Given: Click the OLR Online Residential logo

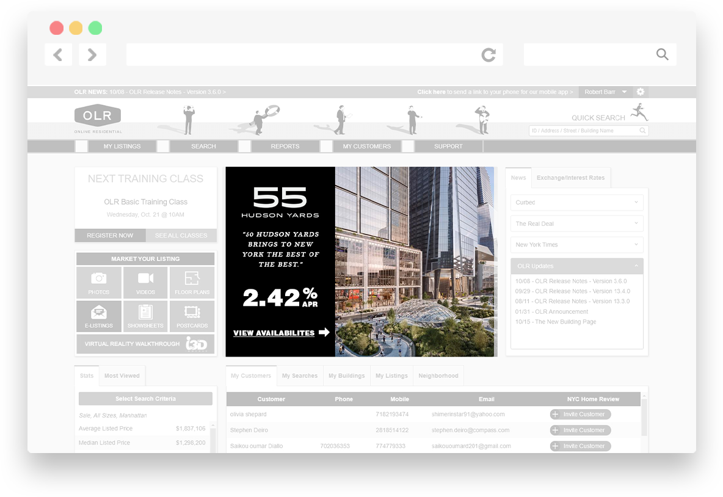Looking at the screenshot, I should tap(98, 119).
